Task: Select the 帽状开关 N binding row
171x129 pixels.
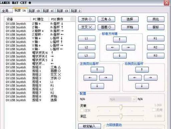Action: coord(40,53)
